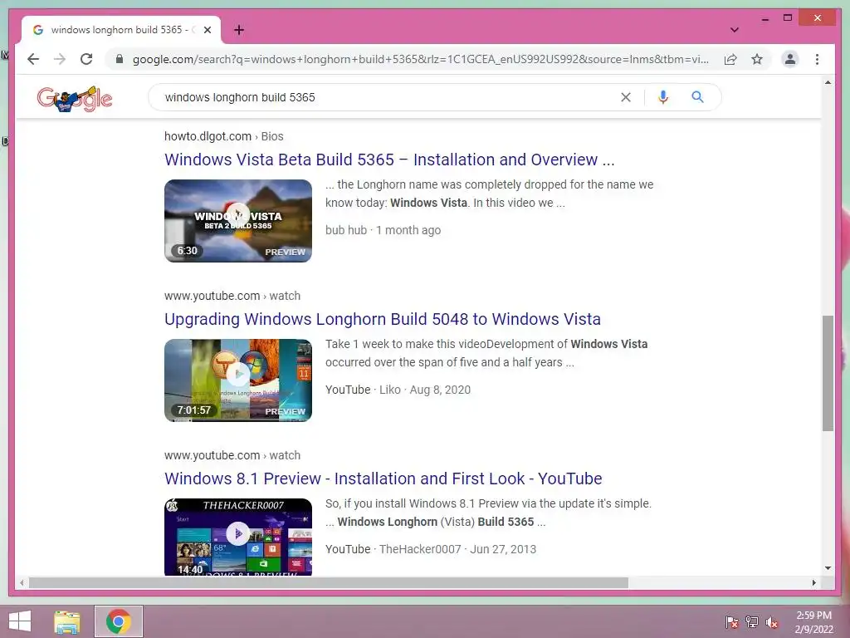Open the Action Center flag icon
The height and width of the screenshot is (638, 850).
tap(731, 621)
